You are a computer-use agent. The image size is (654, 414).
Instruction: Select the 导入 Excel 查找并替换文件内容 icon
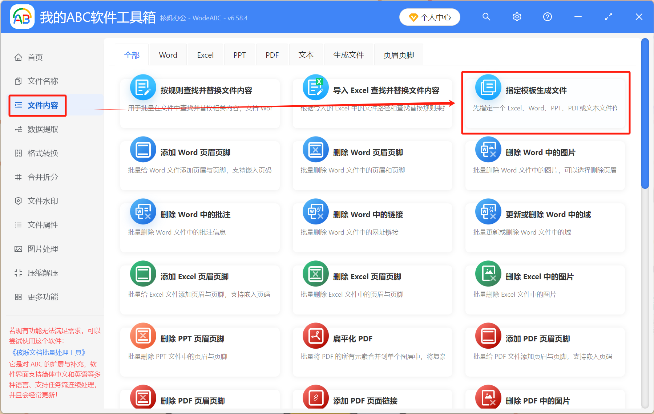315,87
